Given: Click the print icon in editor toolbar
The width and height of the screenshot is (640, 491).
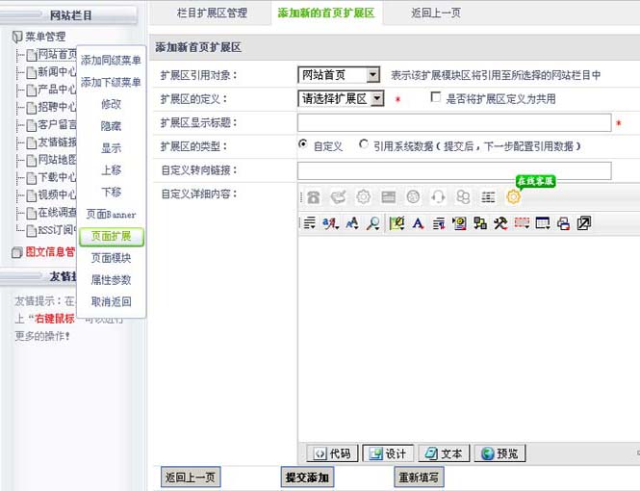Looking at the screenshot, I should click(x=563, y=223).
